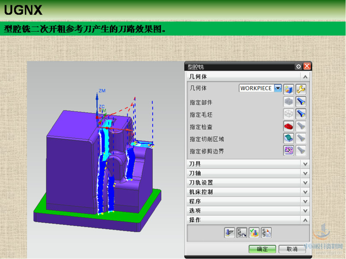Expand the 程序 section
The image size is (346, 259).
coord(305,202)
